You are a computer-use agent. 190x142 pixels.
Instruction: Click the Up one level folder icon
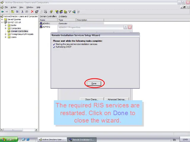[x=12, y=12]
